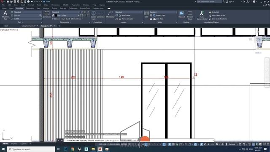The image size is (270, 152).
Task: Toggle MODEL space button in status bar
Action: (x=124, y=144)
